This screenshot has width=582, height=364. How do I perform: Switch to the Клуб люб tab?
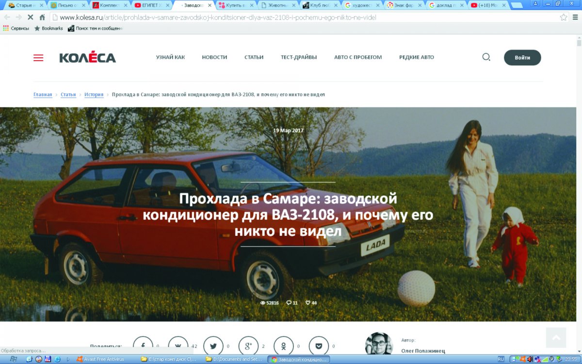pos(320,5)
